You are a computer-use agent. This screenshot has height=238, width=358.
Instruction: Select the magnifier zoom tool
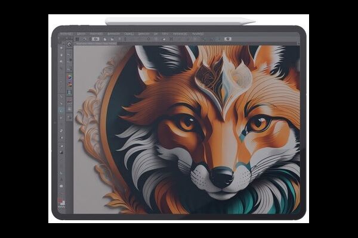click(69, 44)
